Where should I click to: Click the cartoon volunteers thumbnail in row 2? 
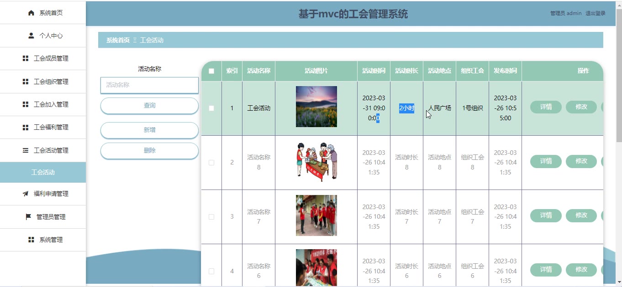pyautogui.click(x=316, y=161)
